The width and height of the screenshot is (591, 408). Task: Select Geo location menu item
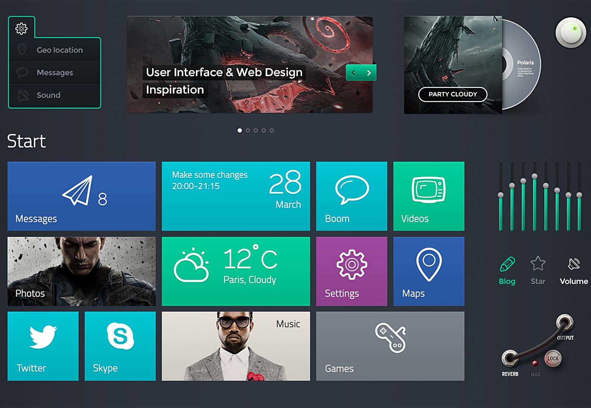click(59, 50)
